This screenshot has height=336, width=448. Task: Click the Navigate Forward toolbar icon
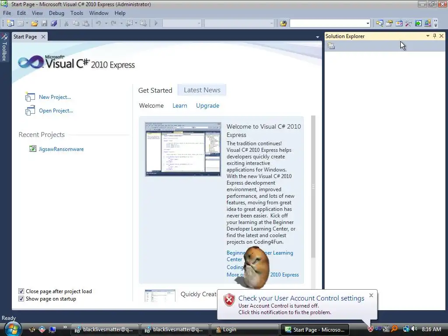[143, 23]
